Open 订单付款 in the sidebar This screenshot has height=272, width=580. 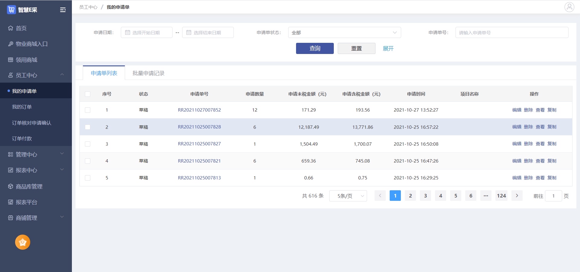click(36, 138)
